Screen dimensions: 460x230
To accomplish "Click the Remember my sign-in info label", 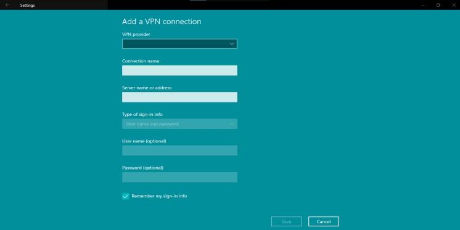I will pos(159,196).
